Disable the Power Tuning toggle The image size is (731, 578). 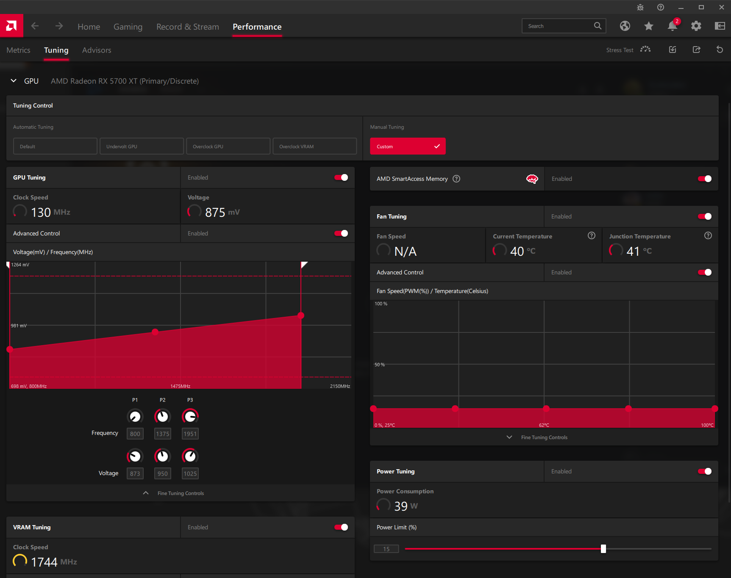(x=705, y=471)
